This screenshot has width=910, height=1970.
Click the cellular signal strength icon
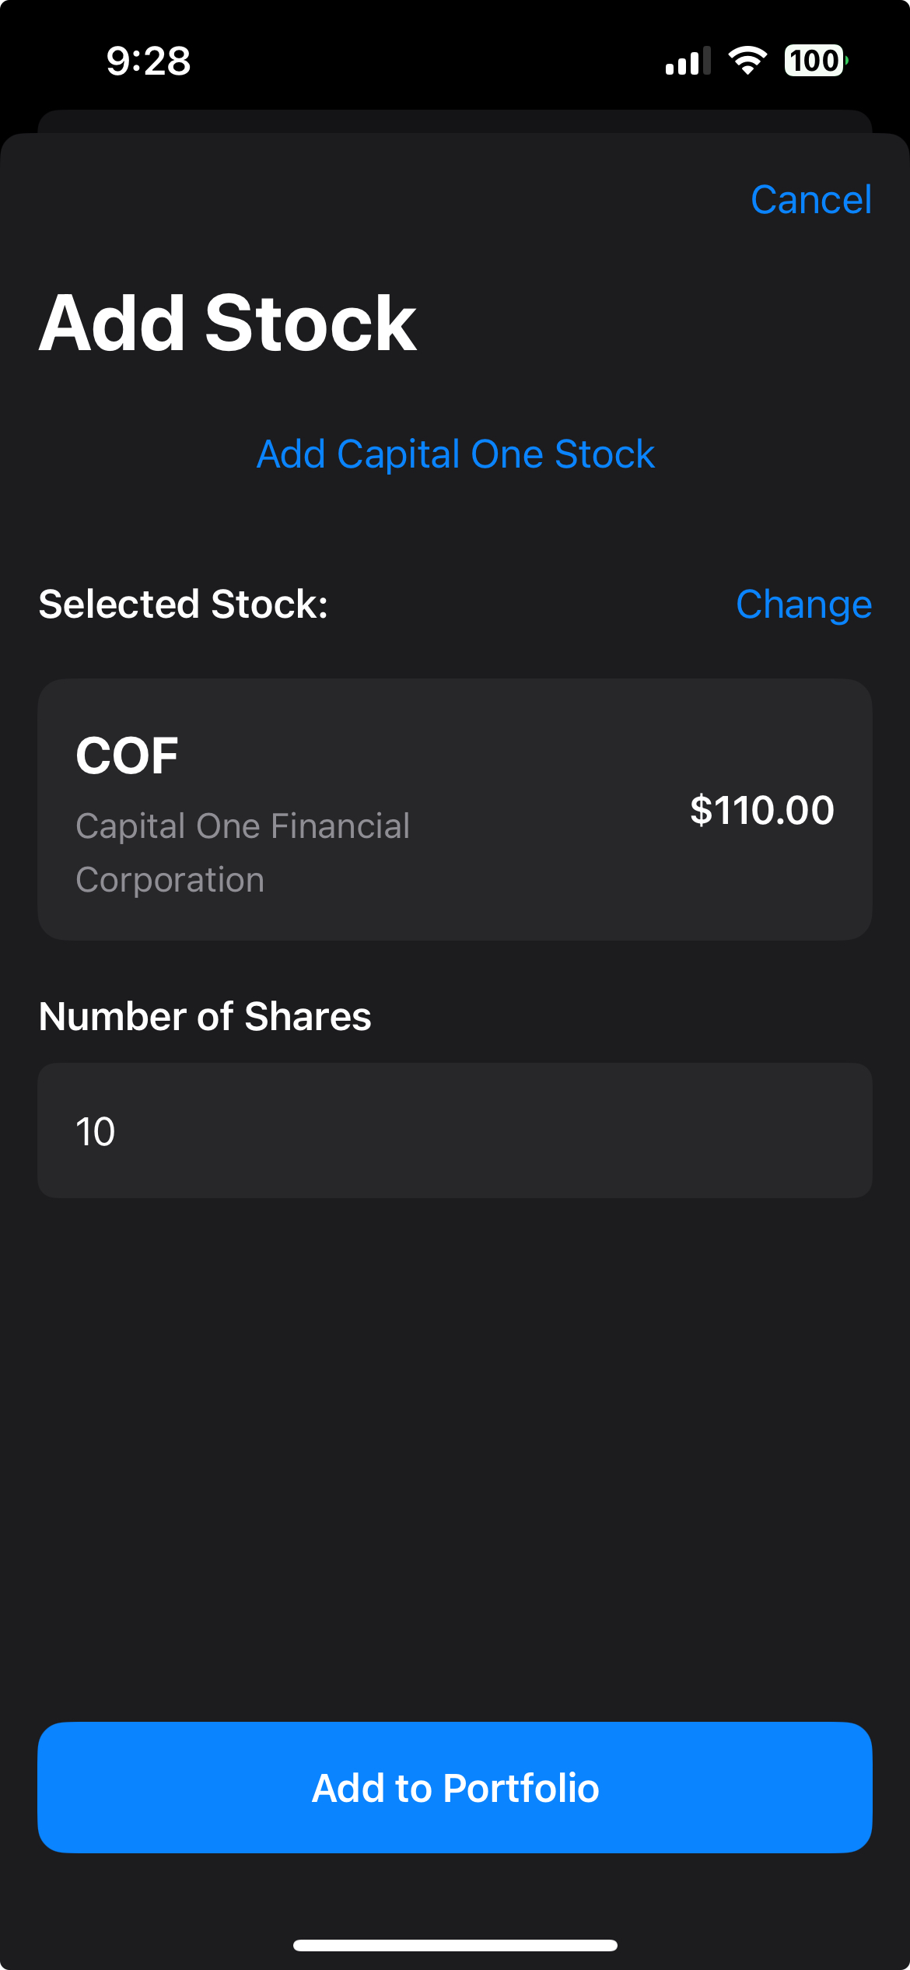pos(688,61)
